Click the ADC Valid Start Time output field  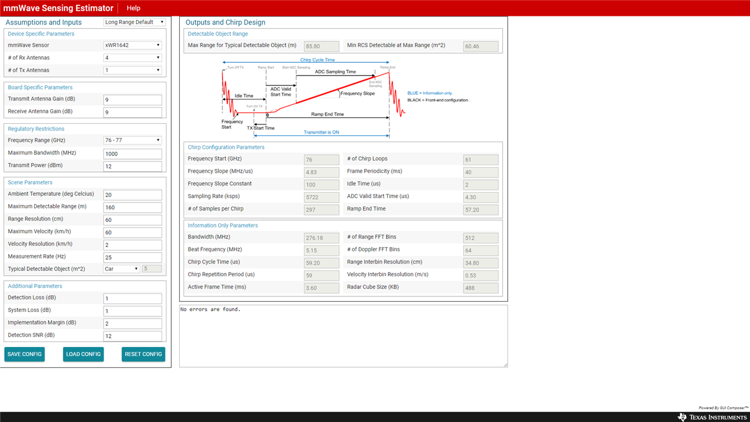click(480, 198)
